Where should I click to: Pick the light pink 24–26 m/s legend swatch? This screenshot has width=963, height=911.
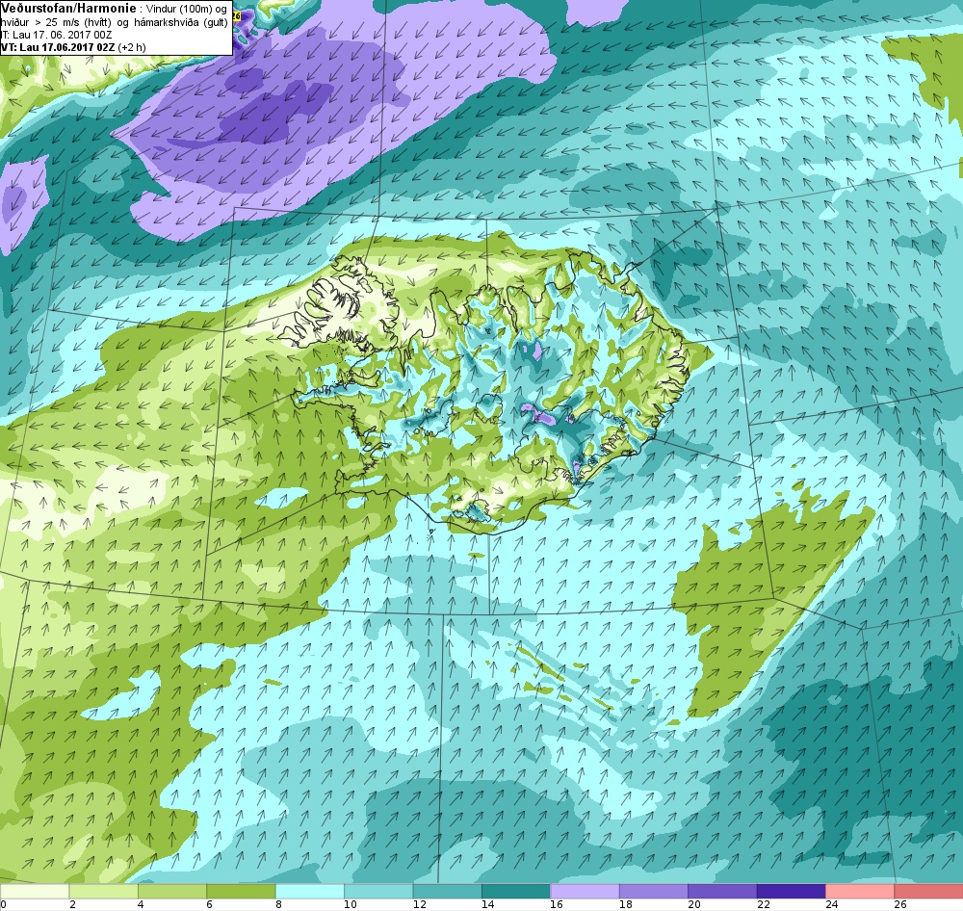(860, 891)
